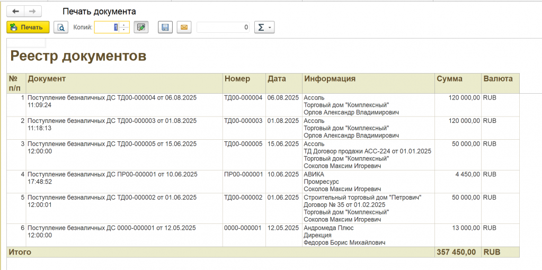This screenshot has width=542, height=270.
Task: Click the 120 000,00 sum in row 1
Action: tap(458, 105)
